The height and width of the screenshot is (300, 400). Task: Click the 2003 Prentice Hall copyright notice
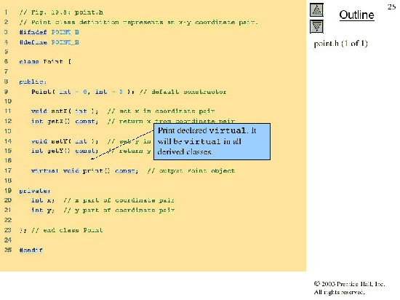(x=349, y=288)
